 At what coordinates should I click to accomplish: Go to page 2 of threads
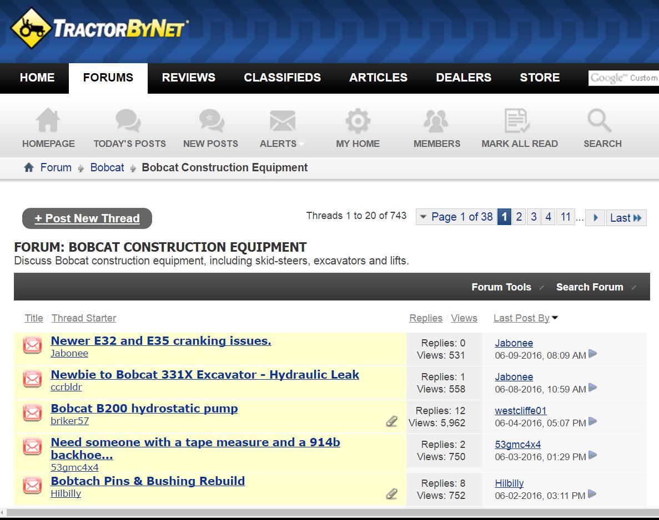point(519,217)
